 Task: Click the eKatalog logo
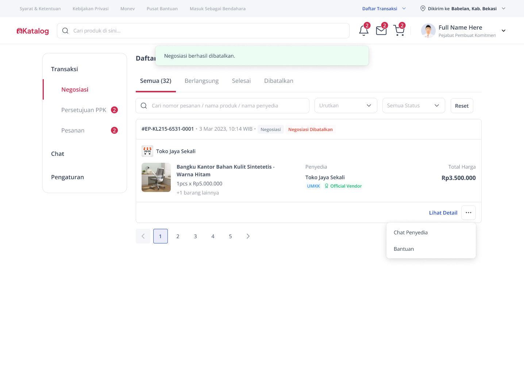[x=32, y=31]
